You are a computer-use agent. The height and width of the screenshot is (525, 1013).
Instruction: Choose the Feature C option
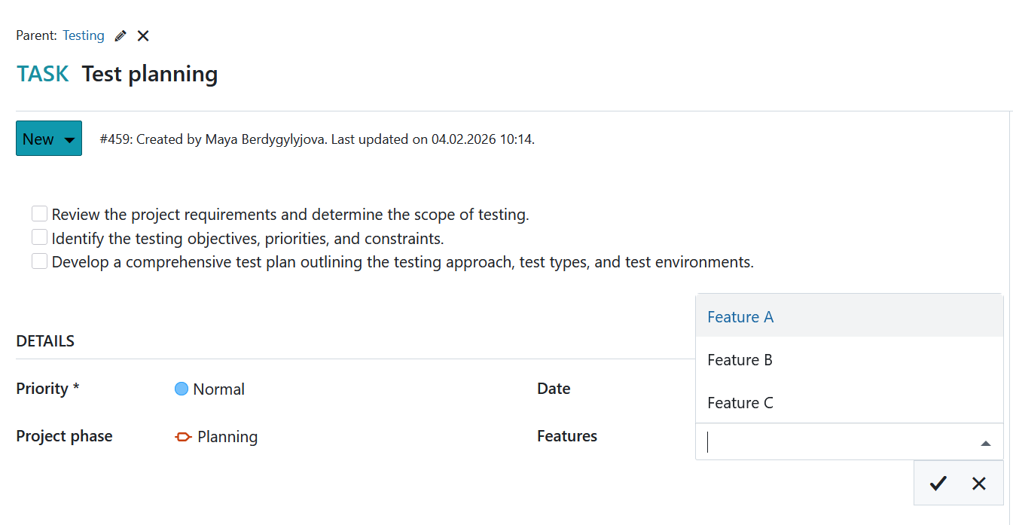coord(740,403)
